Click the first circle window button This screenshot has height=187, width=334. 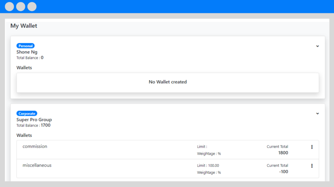pos(9,6)
